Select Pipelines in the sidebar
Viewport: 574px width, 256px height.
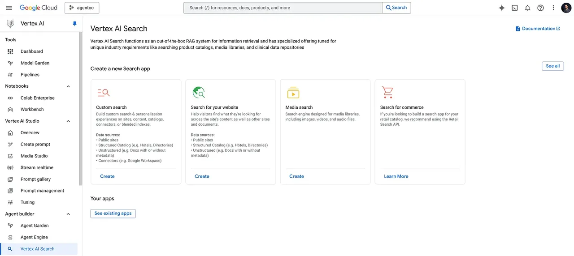(30, 75)
